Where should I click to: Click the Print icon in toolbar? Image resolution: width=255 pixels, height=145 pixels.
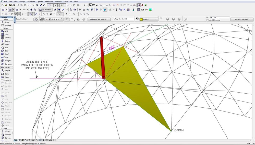click(x=14, y=5)
